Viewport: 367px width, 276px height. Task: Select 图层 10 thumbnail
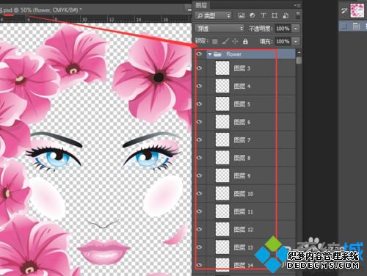(222, 193)
